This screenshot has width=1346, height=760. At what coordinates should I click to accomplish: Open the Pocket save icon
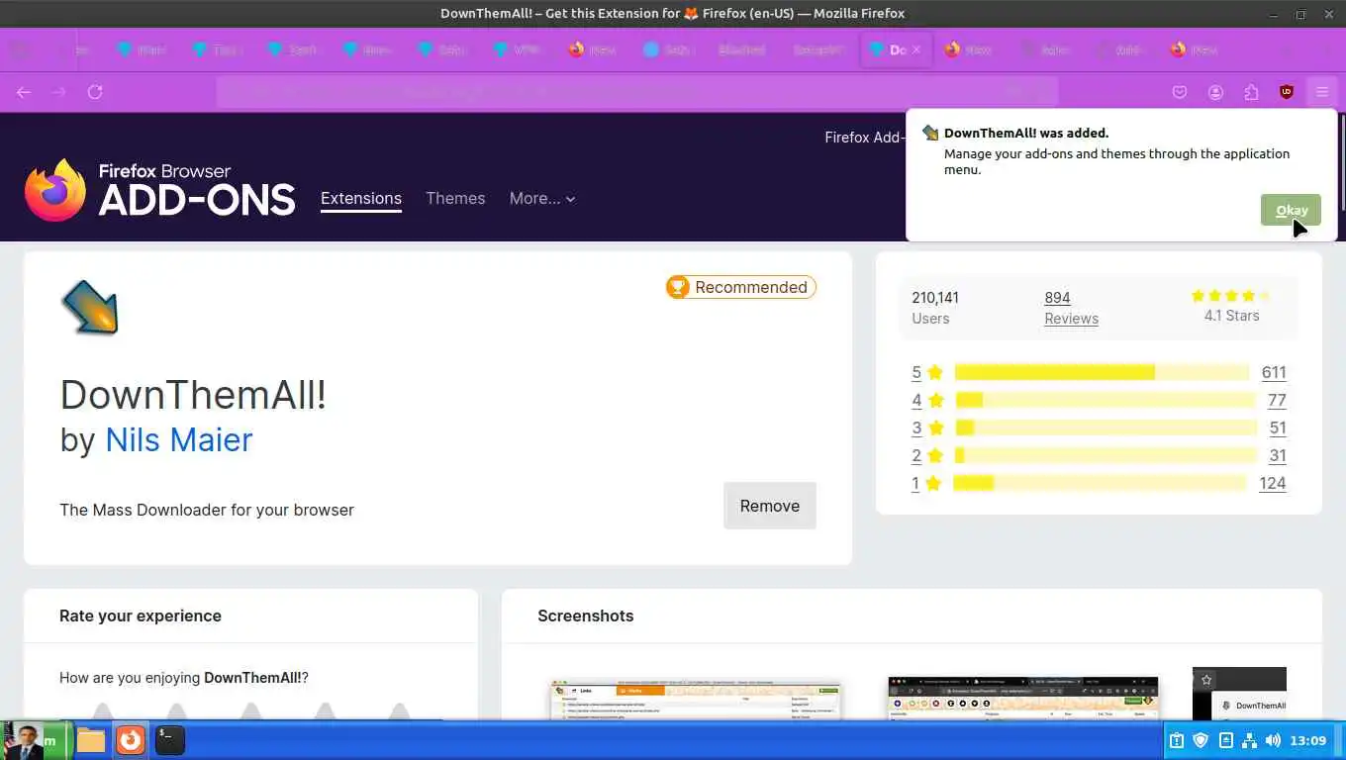pyautogui.click(x=1180, y=92)
